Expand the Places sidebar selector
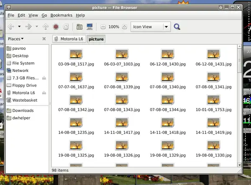The image size is (251, 185). (15, 39)
